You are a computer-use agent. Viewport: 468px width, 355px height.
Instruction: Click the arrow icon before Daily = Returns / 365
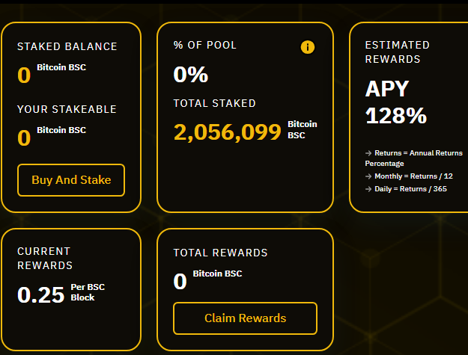pos(368,189)
